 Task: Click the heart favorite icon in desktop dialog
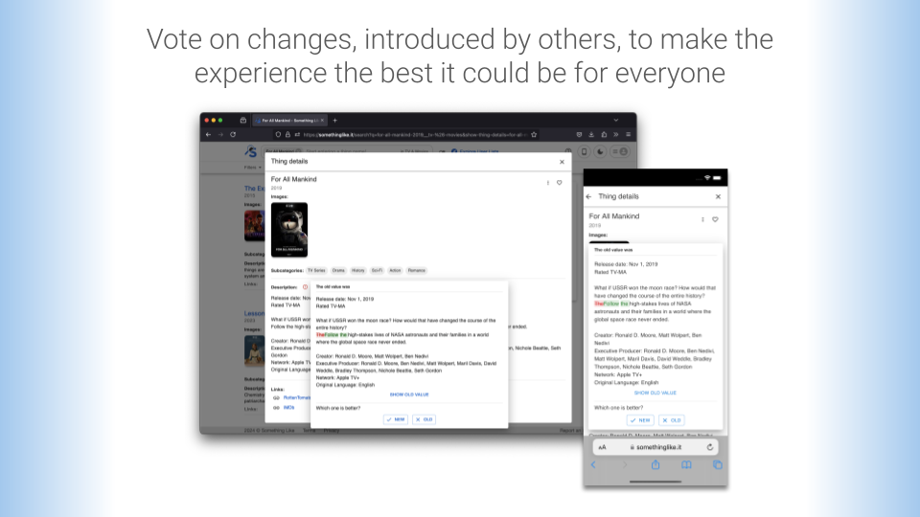pos(559,183)
